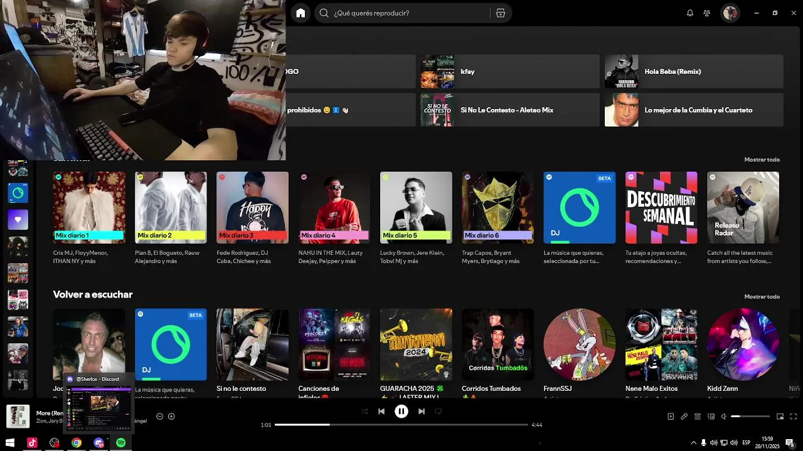Focus the '¿Qué querés reproducir?' search field

point(413,13)
